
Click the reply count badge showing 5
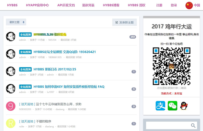[134, 89]
